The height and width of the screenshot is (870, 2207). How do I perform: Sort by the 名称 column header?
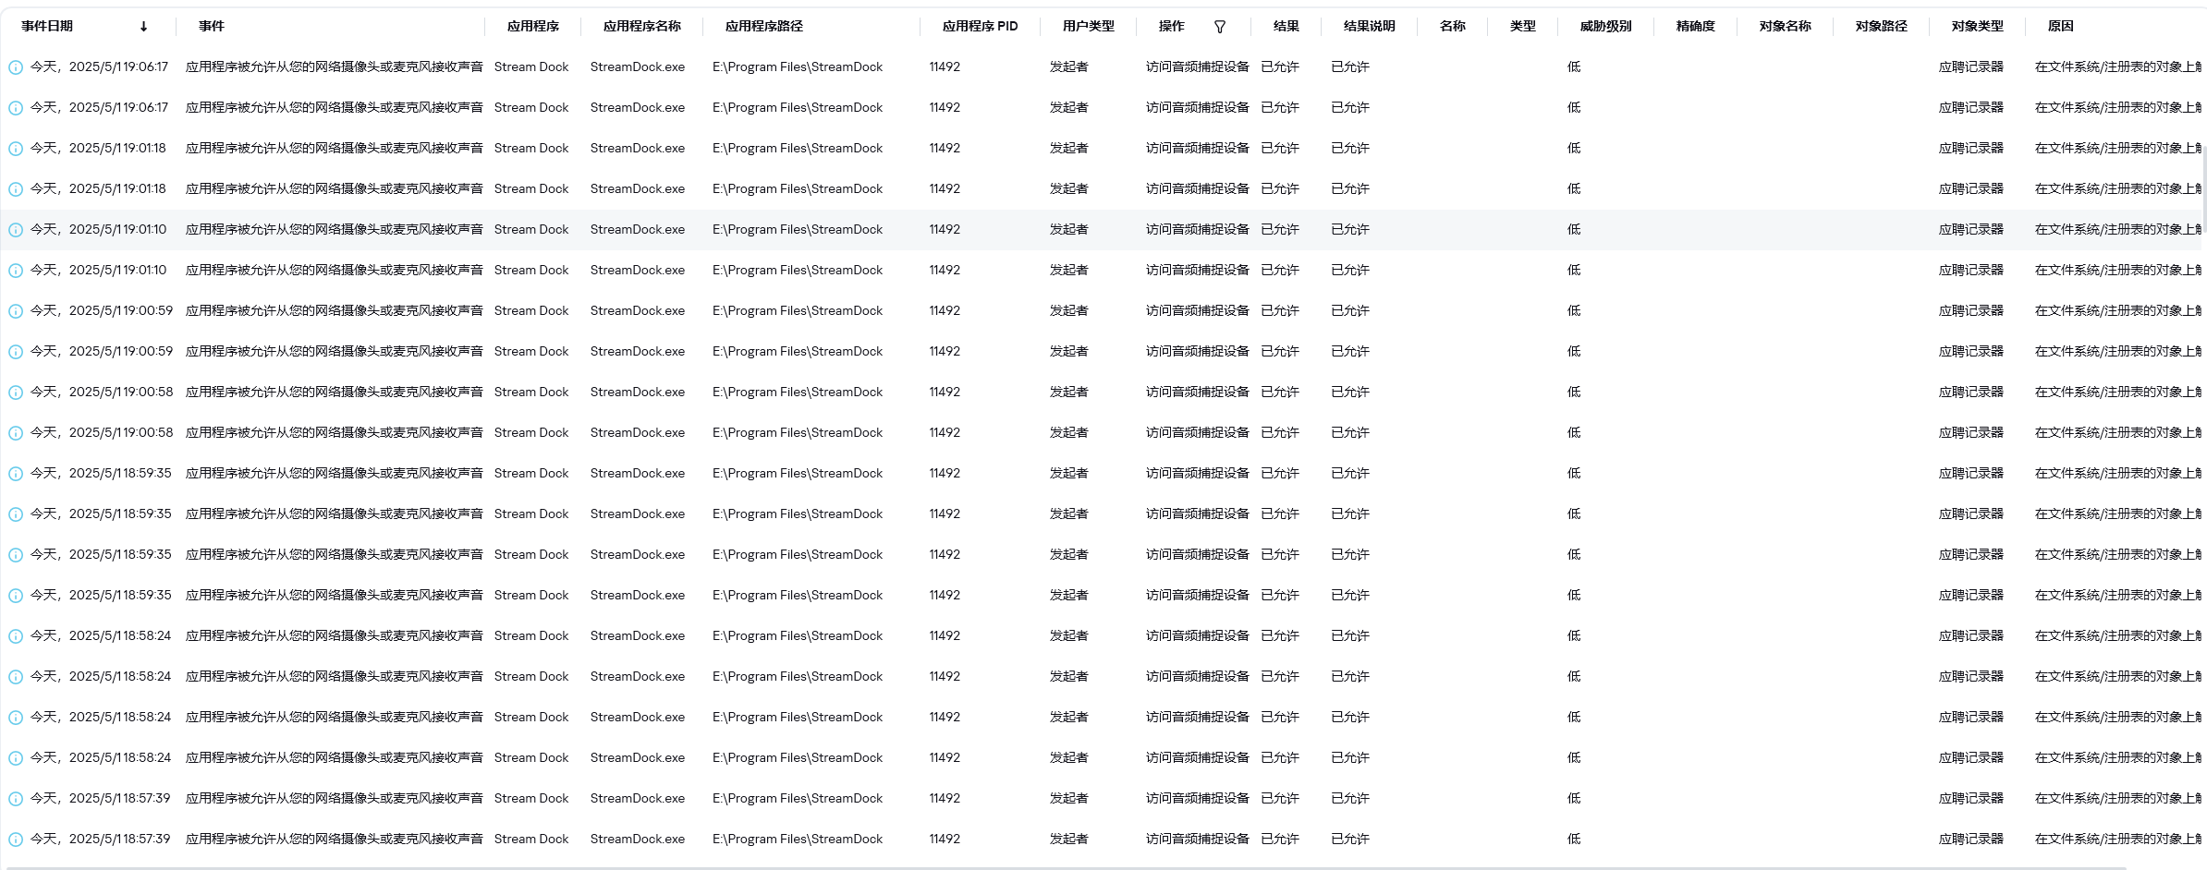click(x=1453, y=26)
